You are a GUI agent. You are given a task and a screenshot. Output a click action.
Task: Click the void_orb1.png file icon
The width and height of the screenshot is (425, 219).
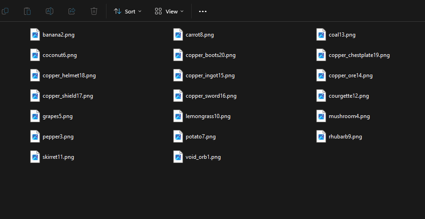tap(178, 156)
